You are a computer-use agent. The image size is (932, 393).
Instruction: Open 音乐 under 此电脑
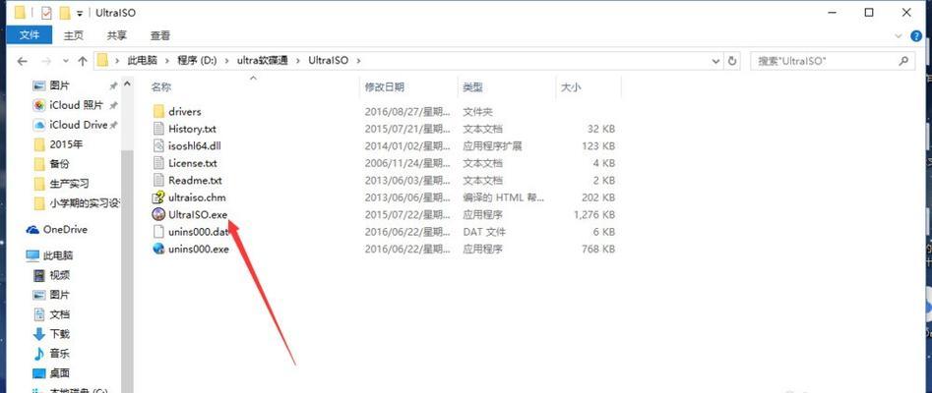[x=59, y=354]
